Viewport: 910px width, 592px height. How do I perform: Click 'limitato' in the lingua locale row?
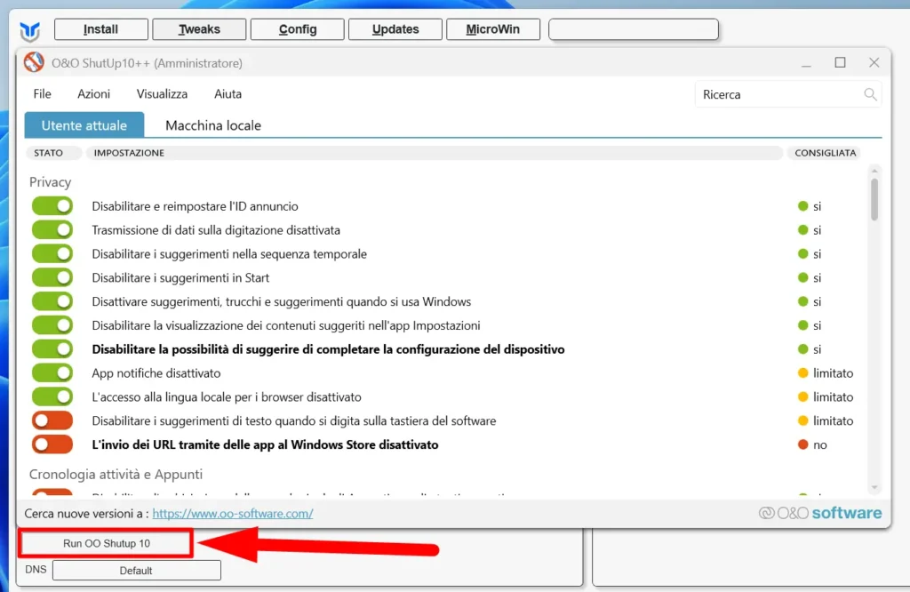[x=833, y=397]
